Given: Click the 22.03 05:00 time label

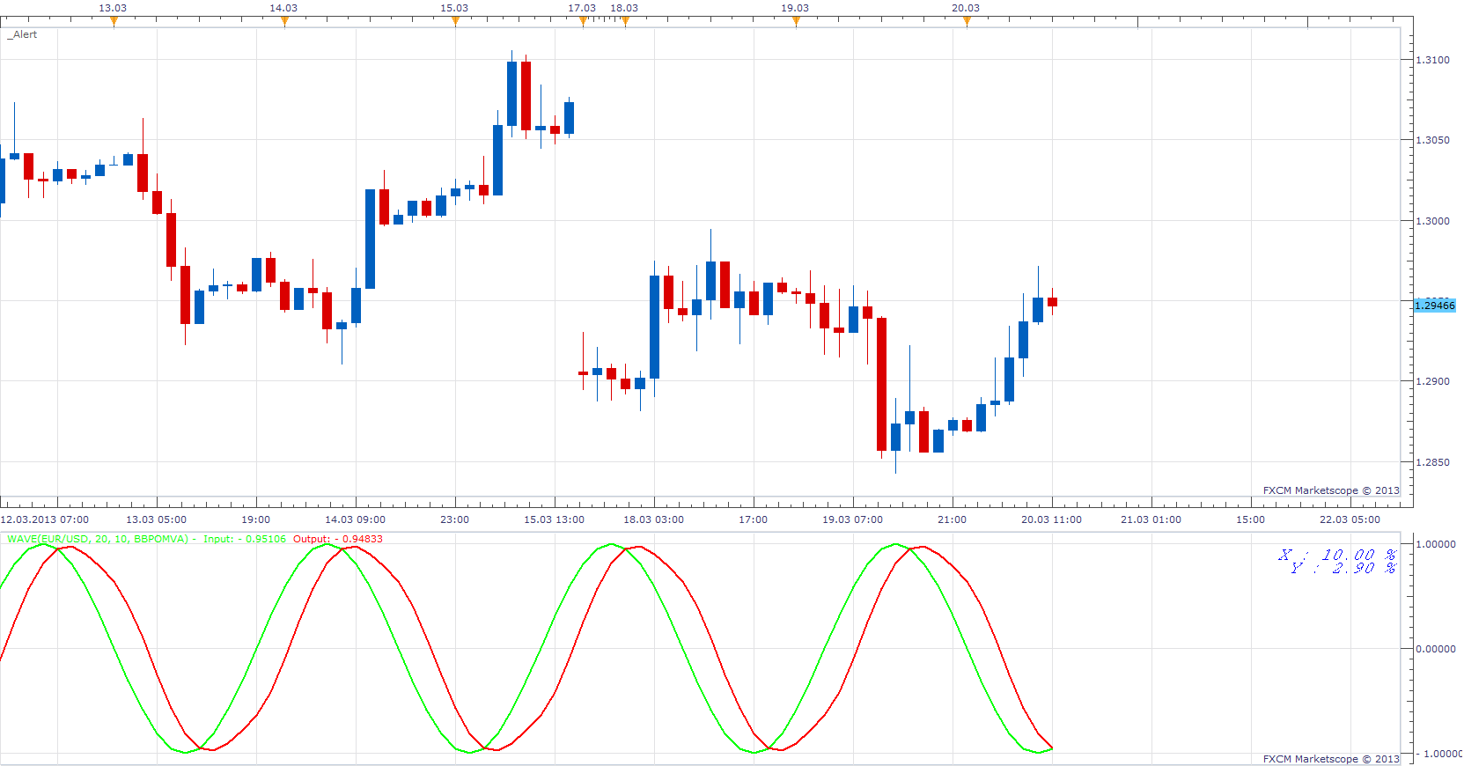Looking at the screenshot, I should pos(1350,519).
